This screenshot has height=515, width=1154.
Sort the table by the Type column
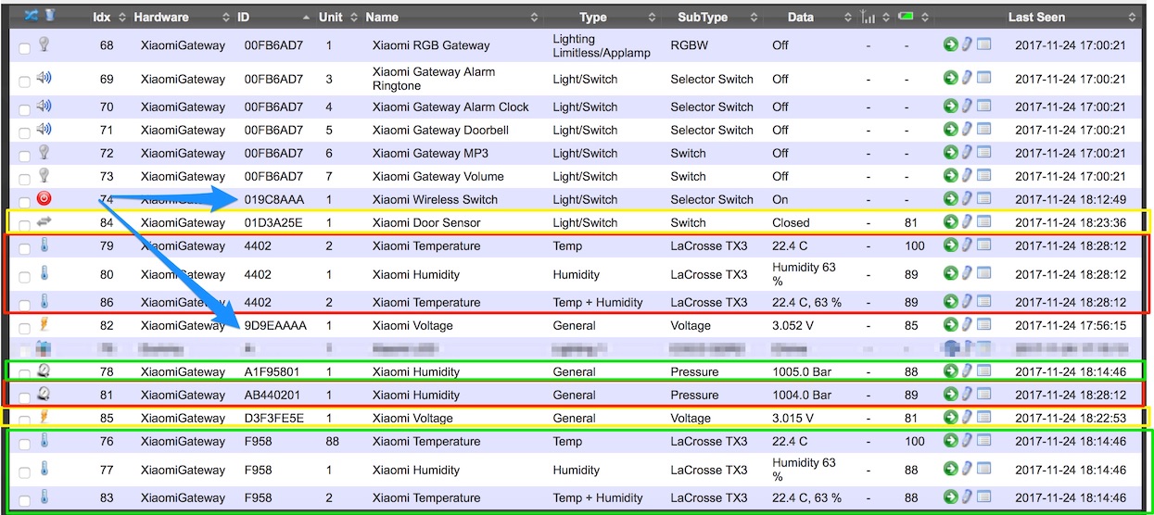click(x=592, y=17)
